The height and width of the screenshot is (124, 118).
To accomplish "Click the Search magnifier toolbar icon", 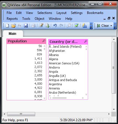I will tap(69, 26).
